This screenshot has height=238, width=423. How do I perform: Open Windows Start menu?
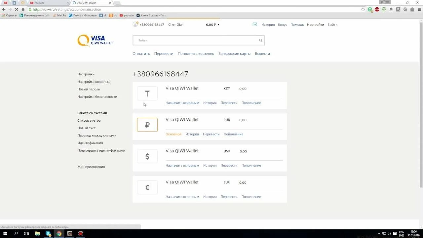coord(5,233)
